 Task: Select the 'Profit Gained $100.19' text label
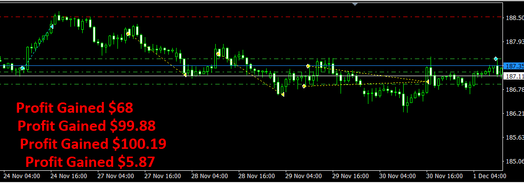coord(93,144)
